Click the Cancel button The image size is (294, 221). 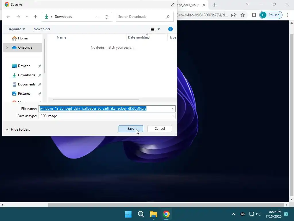(160, 129)
